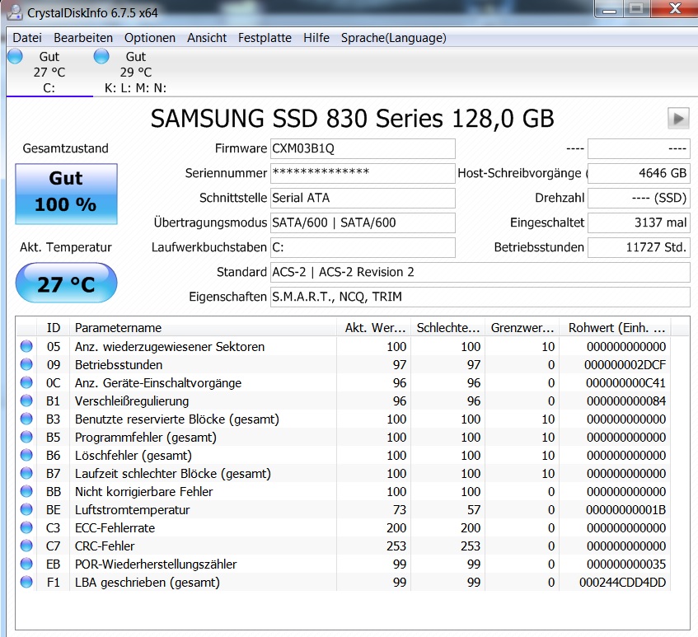Open the Festplatte menu
Image resolution: width=698 pixels, height=637 pixels.
pos(265,38)
